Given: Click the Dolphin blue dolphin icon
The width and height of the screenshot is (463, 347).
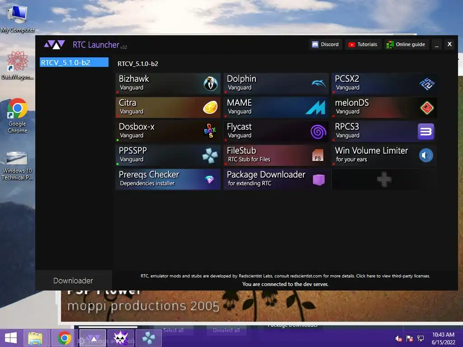Looking at the screenshot, I should tap(319, 84).
